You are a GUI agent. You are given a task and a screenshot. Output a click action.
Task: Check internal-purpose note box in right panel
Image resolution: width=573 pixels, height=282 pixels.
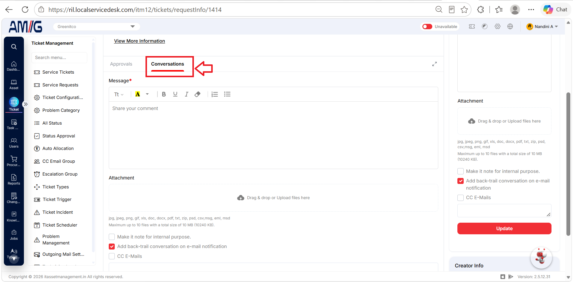click(x=461, y=171)
